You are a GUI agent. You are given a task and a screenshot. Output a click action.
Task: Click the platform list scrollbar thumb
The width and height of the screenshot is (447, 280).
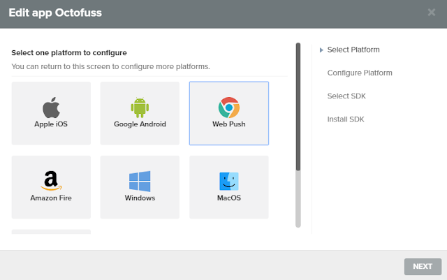[298, 107]
